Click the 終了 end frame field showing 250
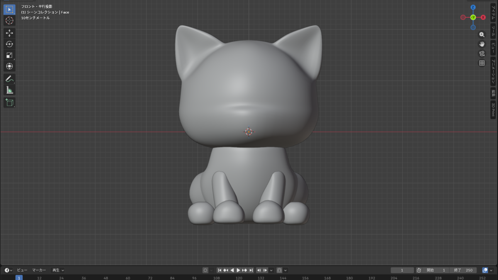The width and height of the screenshot is (498, 280). coord(464,270)
